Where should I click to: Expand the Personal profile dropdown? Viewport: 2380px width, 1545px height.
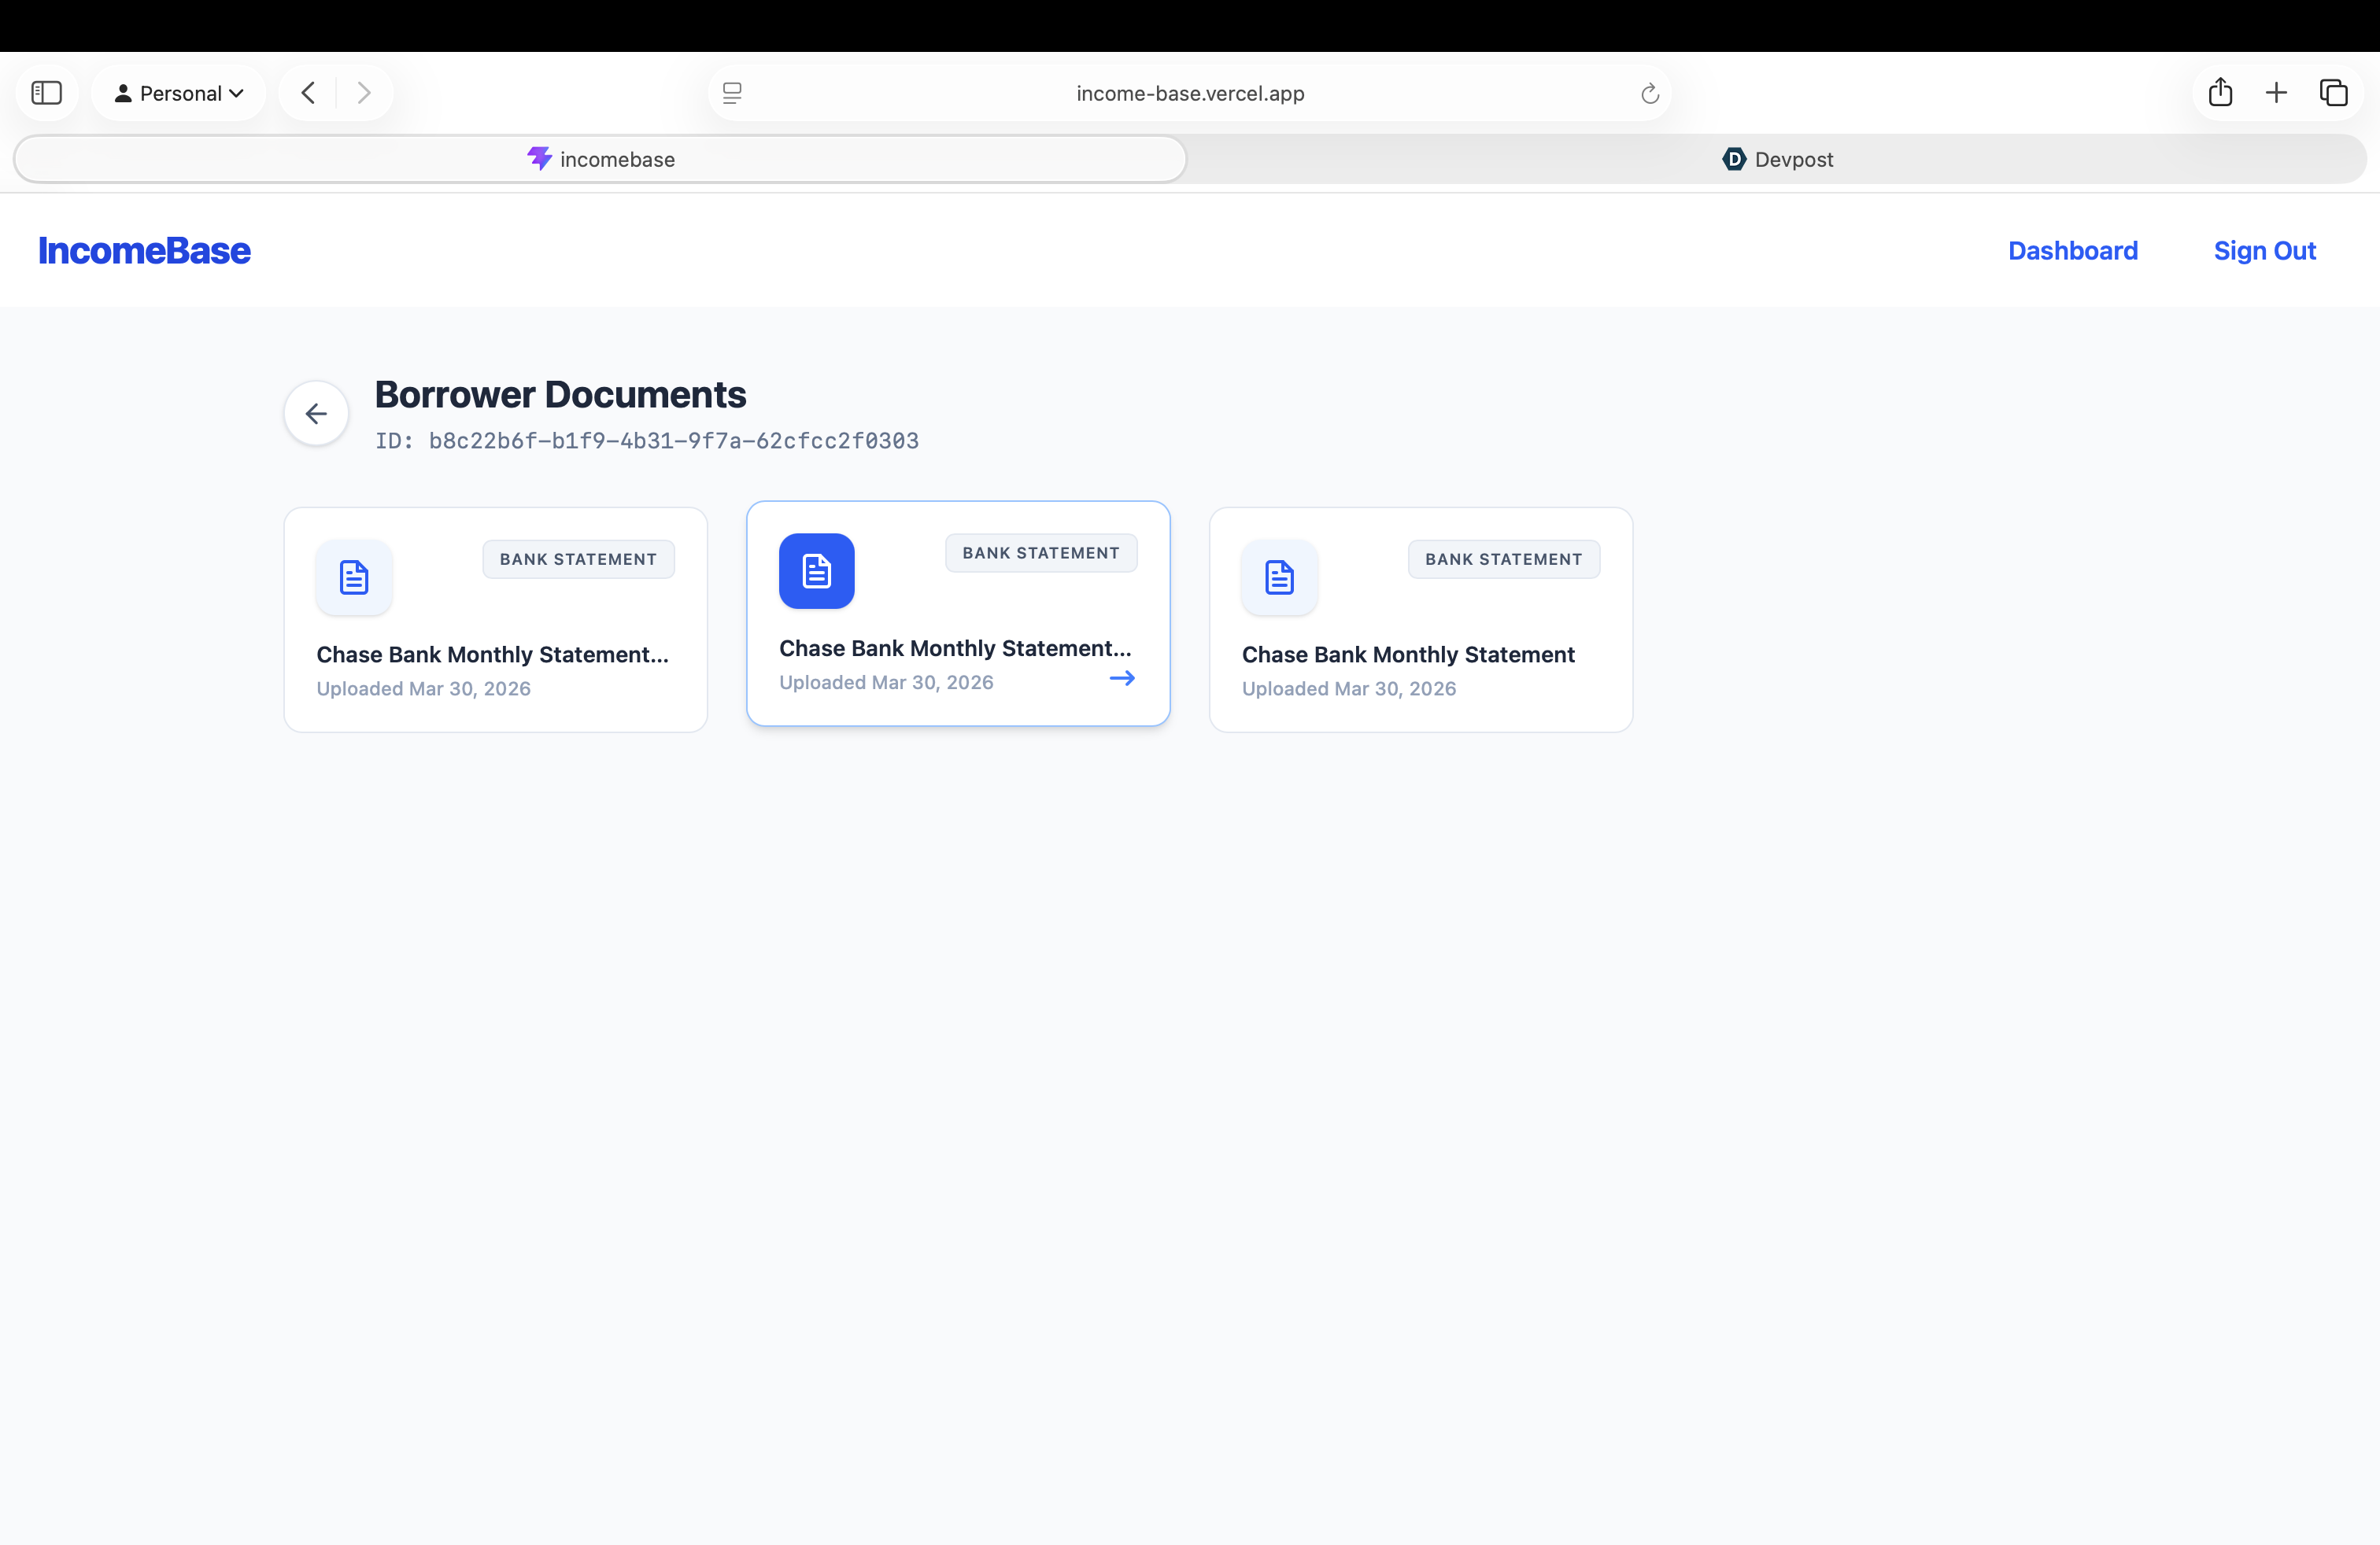click(x=179, y=93)
